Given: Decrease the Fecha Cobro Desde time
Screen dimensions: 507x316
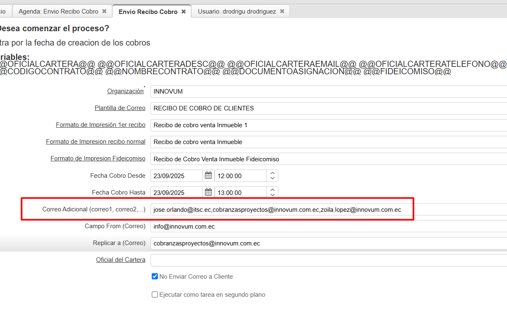Looking at the screenshot, I should 272,179.
